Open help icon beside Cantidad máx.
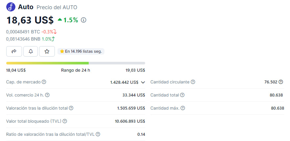 [x=183, y=108]
